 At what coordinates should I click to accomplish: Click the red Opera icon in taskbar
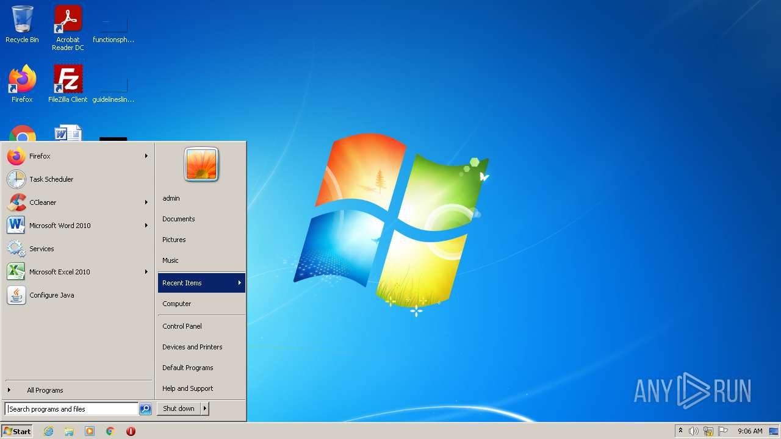(131, 431)
